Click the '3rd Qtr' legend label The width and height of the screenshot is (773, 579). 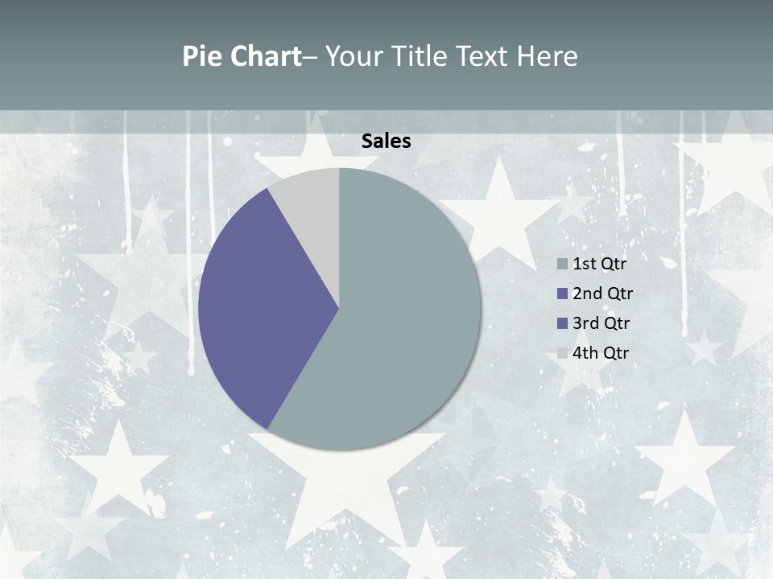[601, 323]
